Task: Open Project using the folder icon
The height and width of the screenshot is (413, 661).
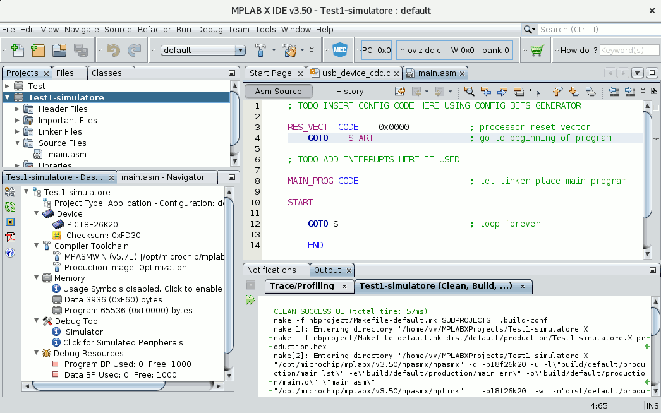Action: 59,50
